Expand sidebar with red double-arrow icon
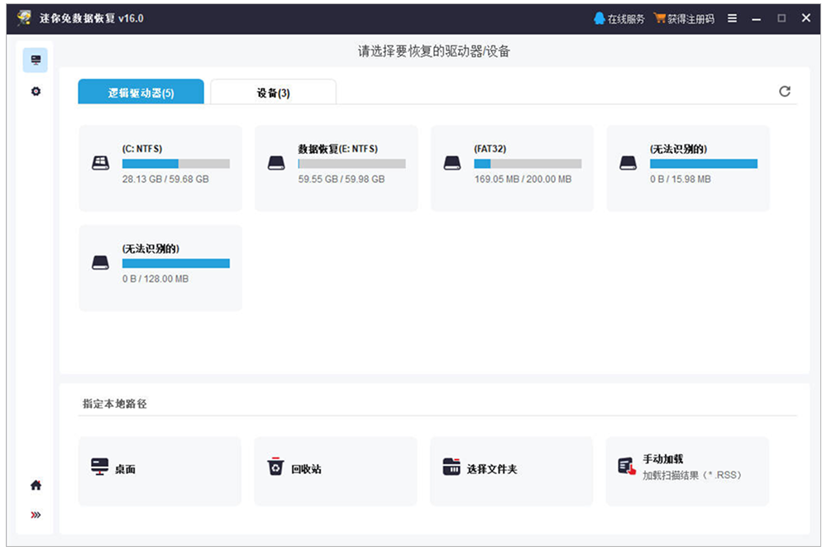The image size is (827, 551). point(36,515)
